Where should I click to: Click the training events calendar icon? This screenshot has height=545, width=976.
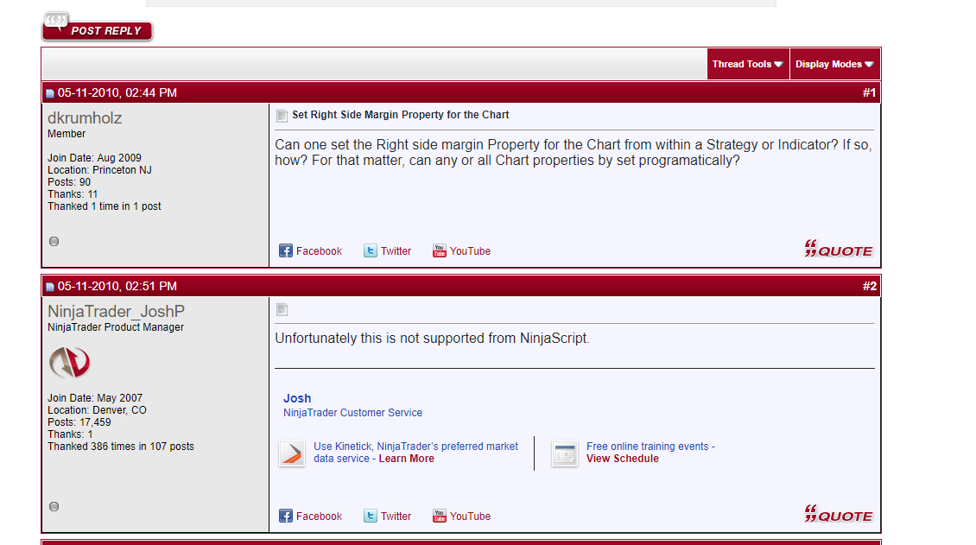(565, 453)
